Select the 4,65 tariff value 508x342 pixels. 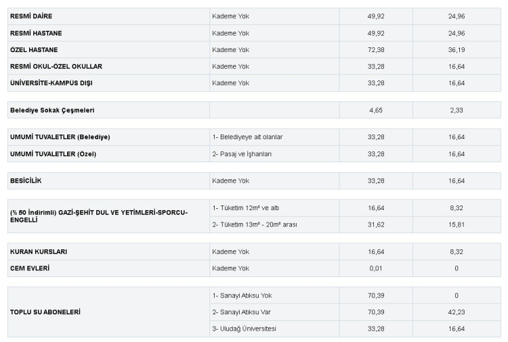coord(376,109)
